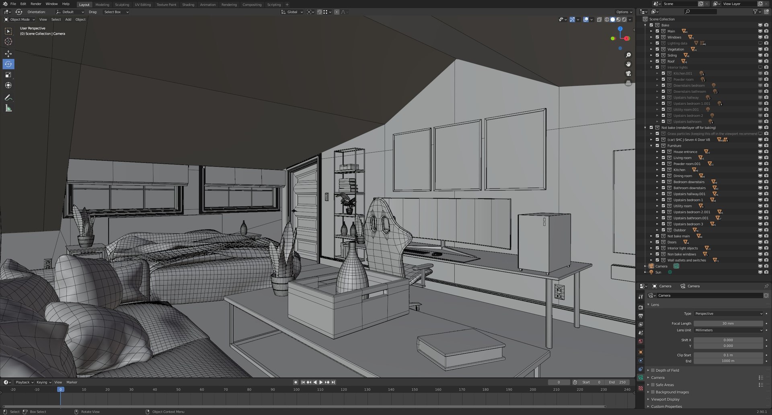Hide the Vegetation collection in viewport
Screen dimensions: 772x415
pyautogui.click(x=760, y=49)
